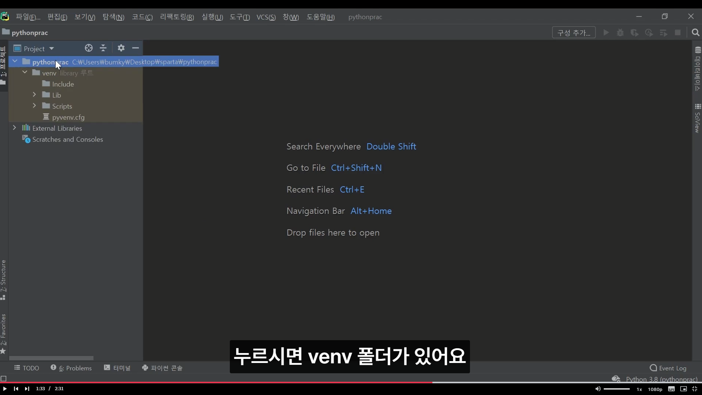702x395 pixels.
Task: Expand the Lib folder
Action: click(34, 95)
